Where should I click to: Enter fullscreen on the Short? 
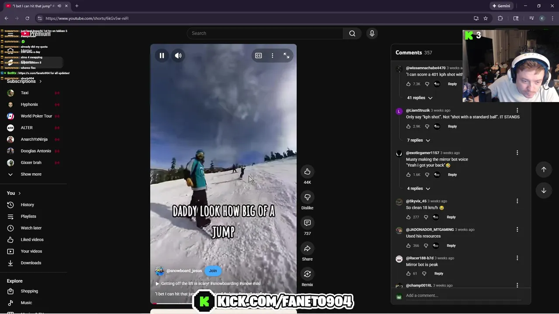pos(286,55)
